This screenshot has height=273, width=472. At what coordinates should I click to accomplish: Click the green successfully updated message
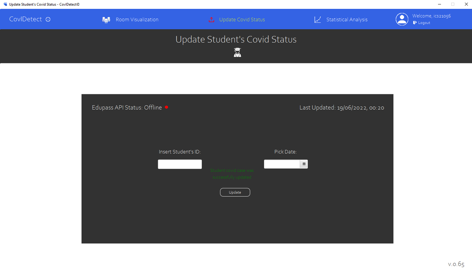[x=232, y=174]
